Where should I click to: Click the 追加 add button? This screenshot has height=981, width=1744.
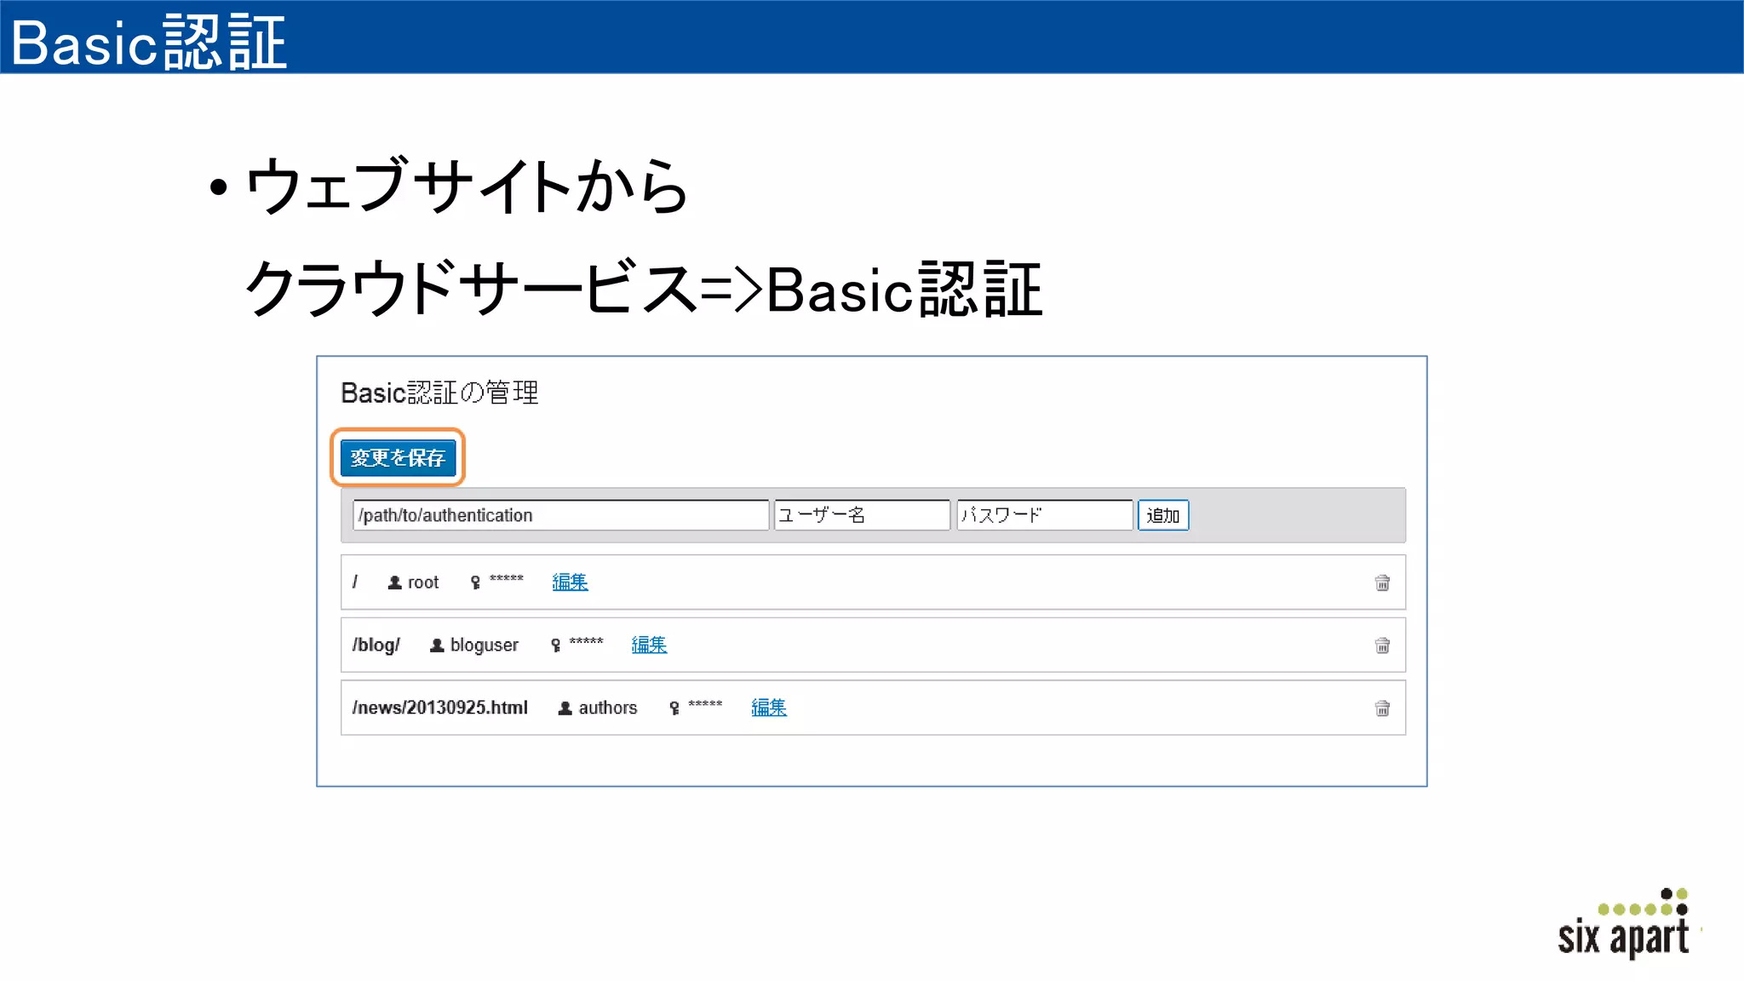click(1163, 515)
